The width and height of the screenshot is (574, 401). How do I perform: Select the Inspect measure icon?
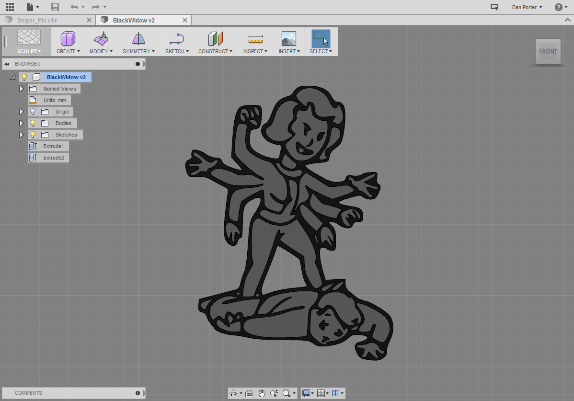255,38
